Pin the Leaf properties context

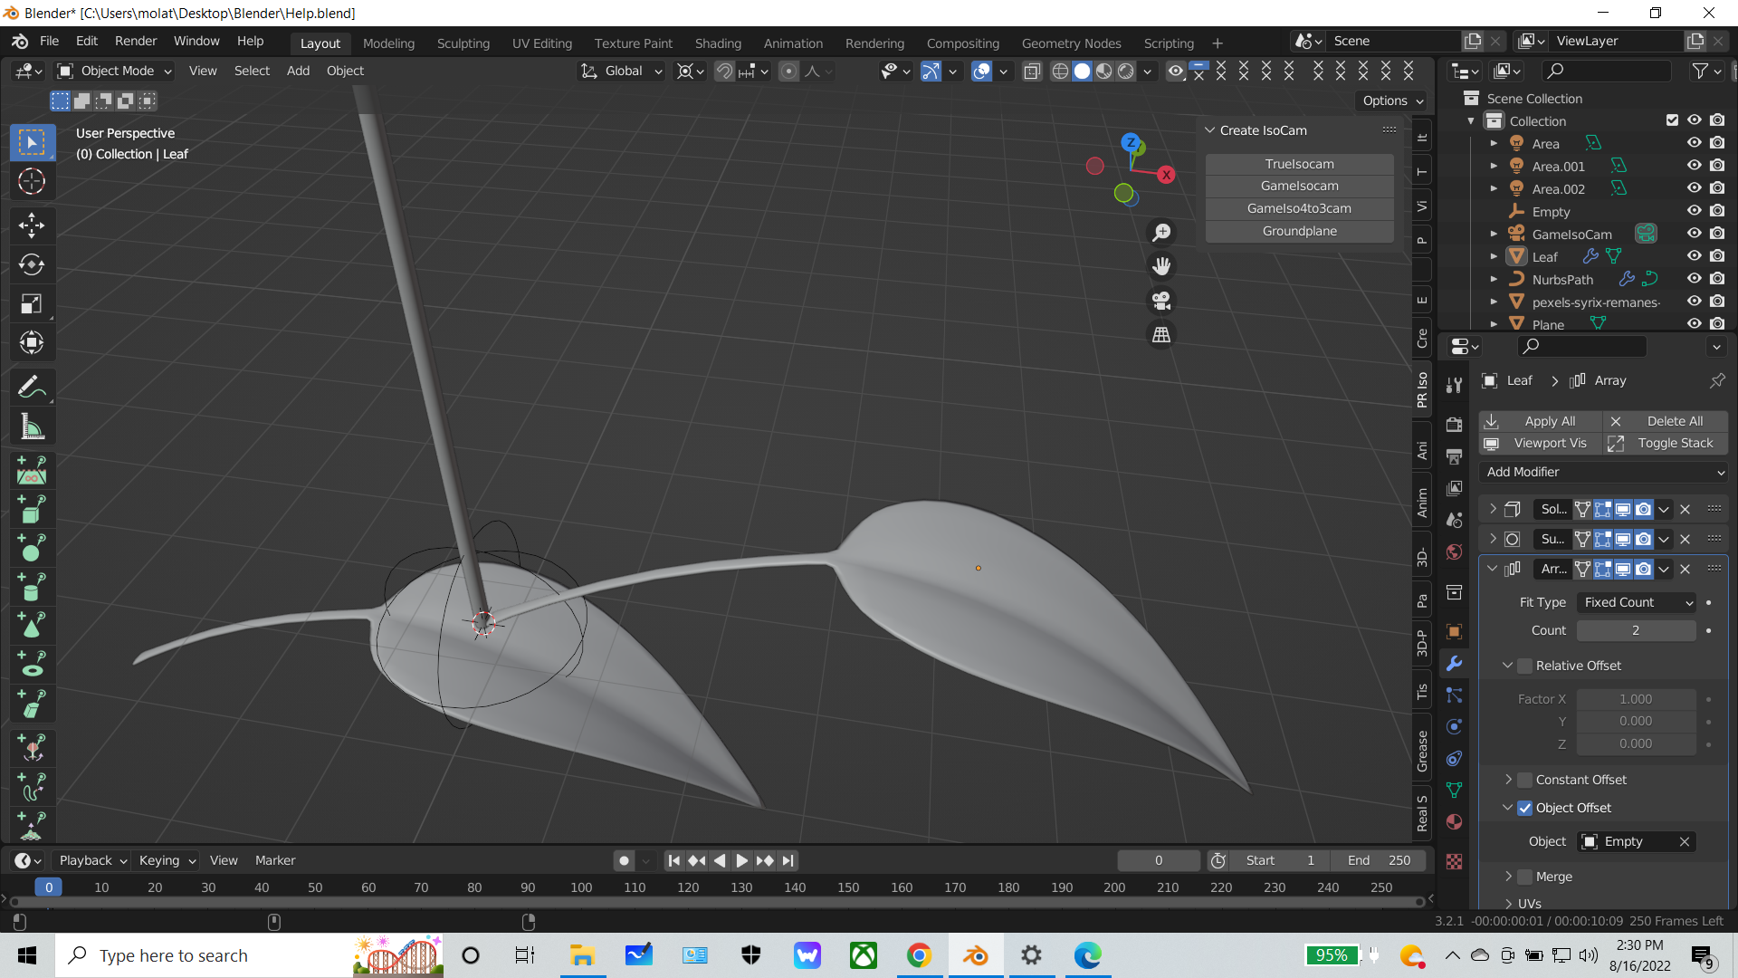pyautogui.click(x=1717, y=381)
